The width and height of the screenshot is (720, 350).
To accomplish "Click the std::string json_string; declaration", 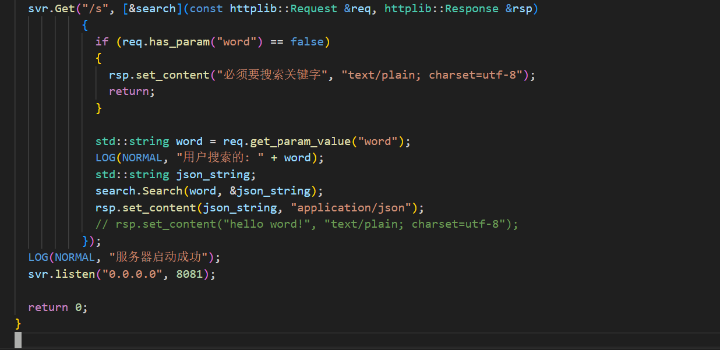I will (x=176, y=175).
